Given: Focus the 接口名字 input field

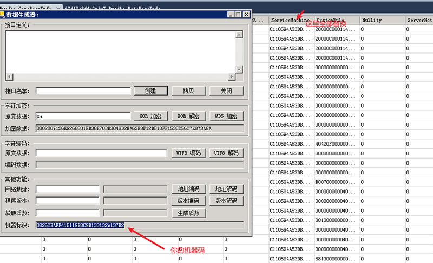Looking at the screenshot, I should point(83,91).
